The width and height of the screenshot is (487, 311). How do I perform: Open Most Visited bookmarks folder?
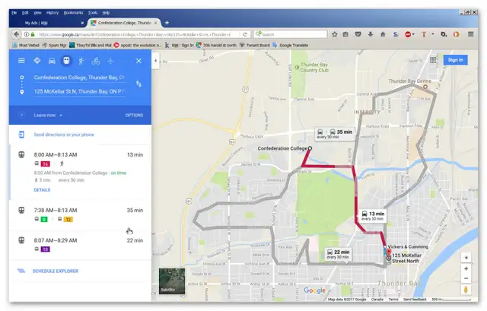click(26, 46)
